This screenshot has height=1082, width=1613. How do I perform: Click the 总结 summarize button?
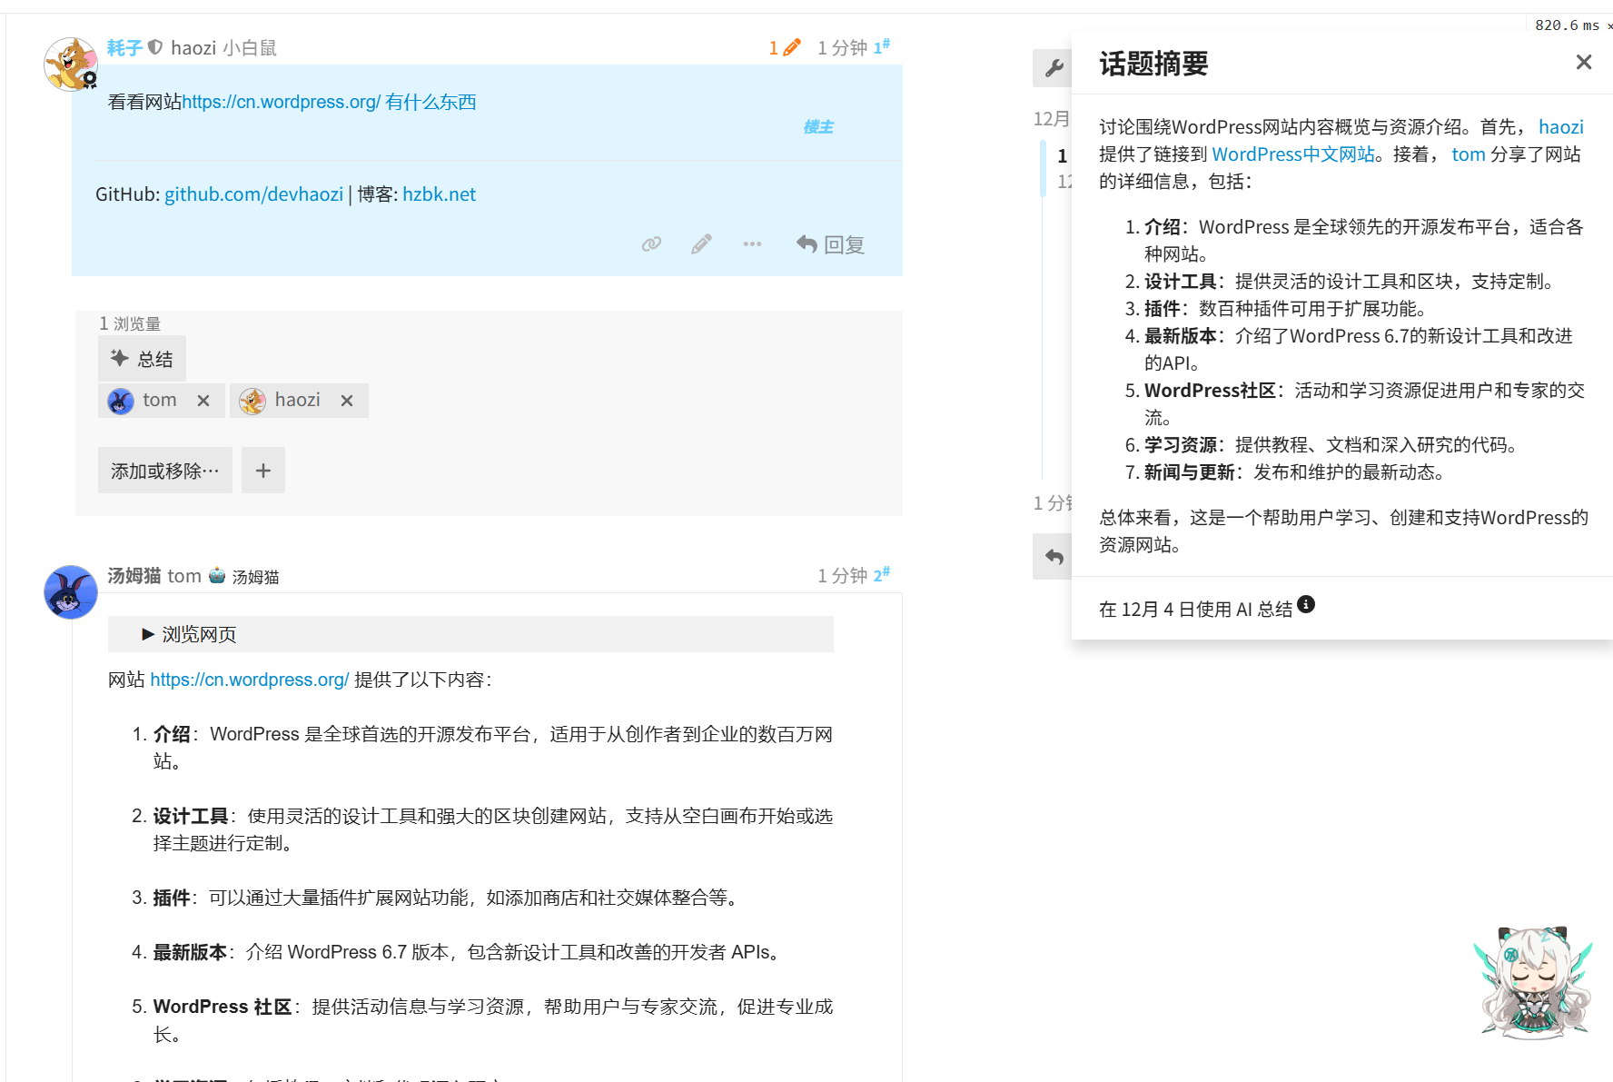tap(142, 359)
